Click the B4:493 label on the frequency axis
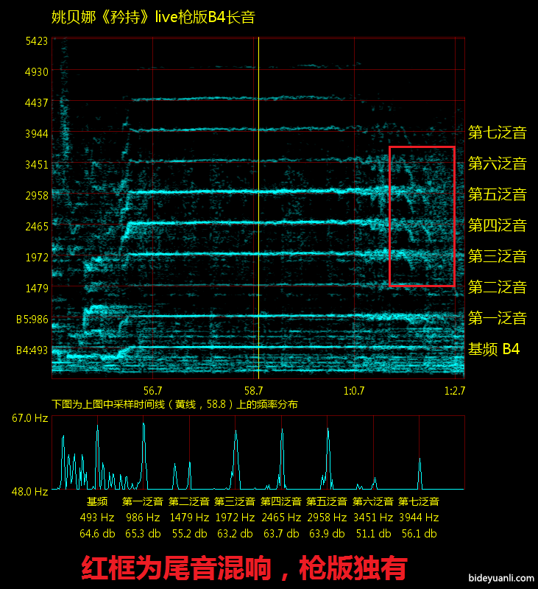The width and height of the screenshot is (538, 589). point(32,350)
